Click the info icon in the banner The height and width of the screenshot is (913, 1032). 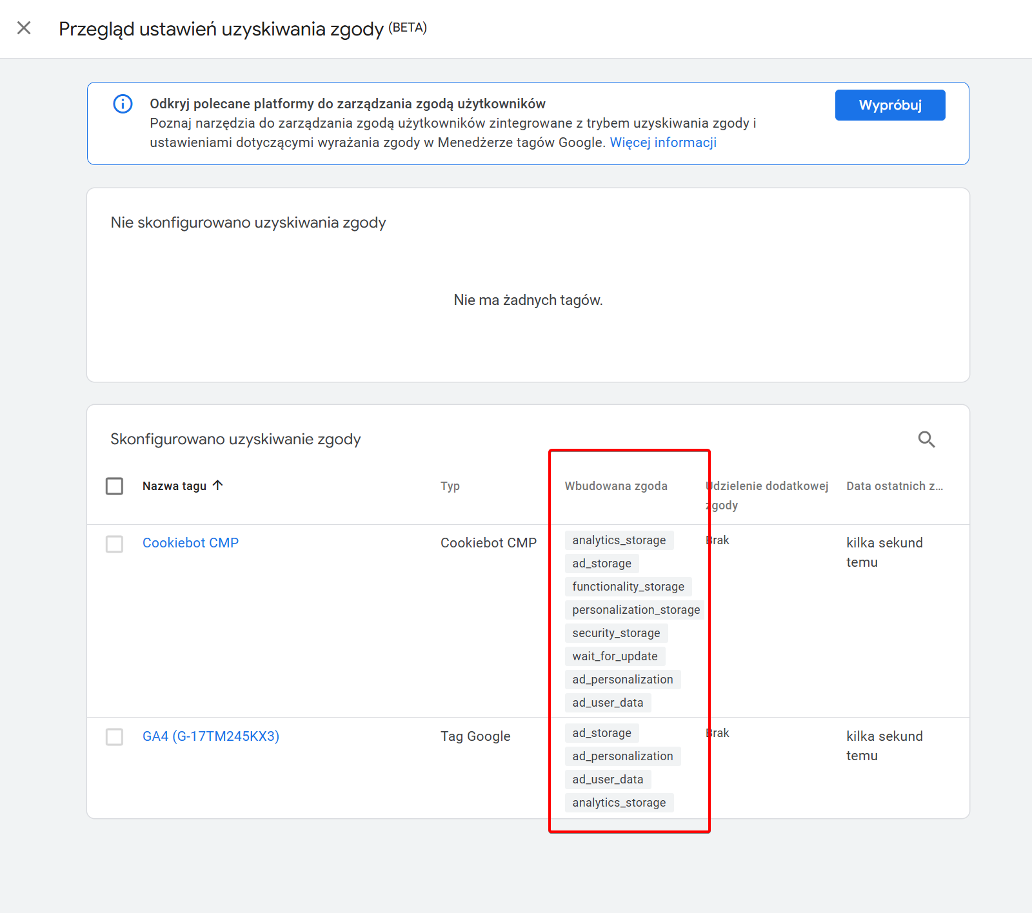click(123, 104)
